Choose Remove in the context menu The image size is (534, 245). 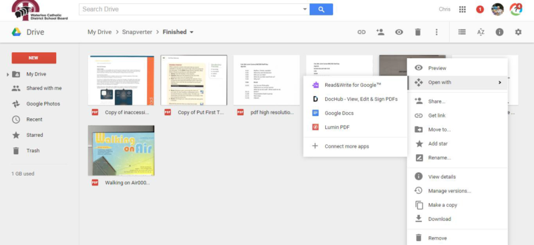[x=457, y=238]
